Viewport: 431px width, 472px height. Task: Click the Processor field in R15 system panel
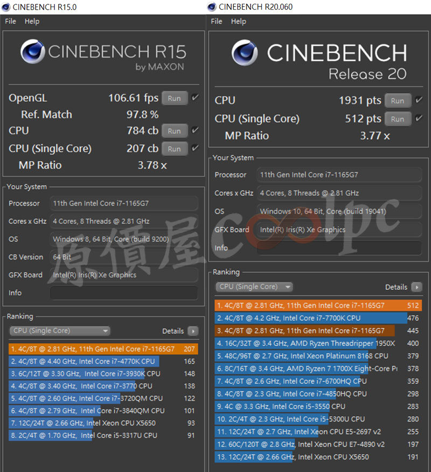tap(124, 204)
